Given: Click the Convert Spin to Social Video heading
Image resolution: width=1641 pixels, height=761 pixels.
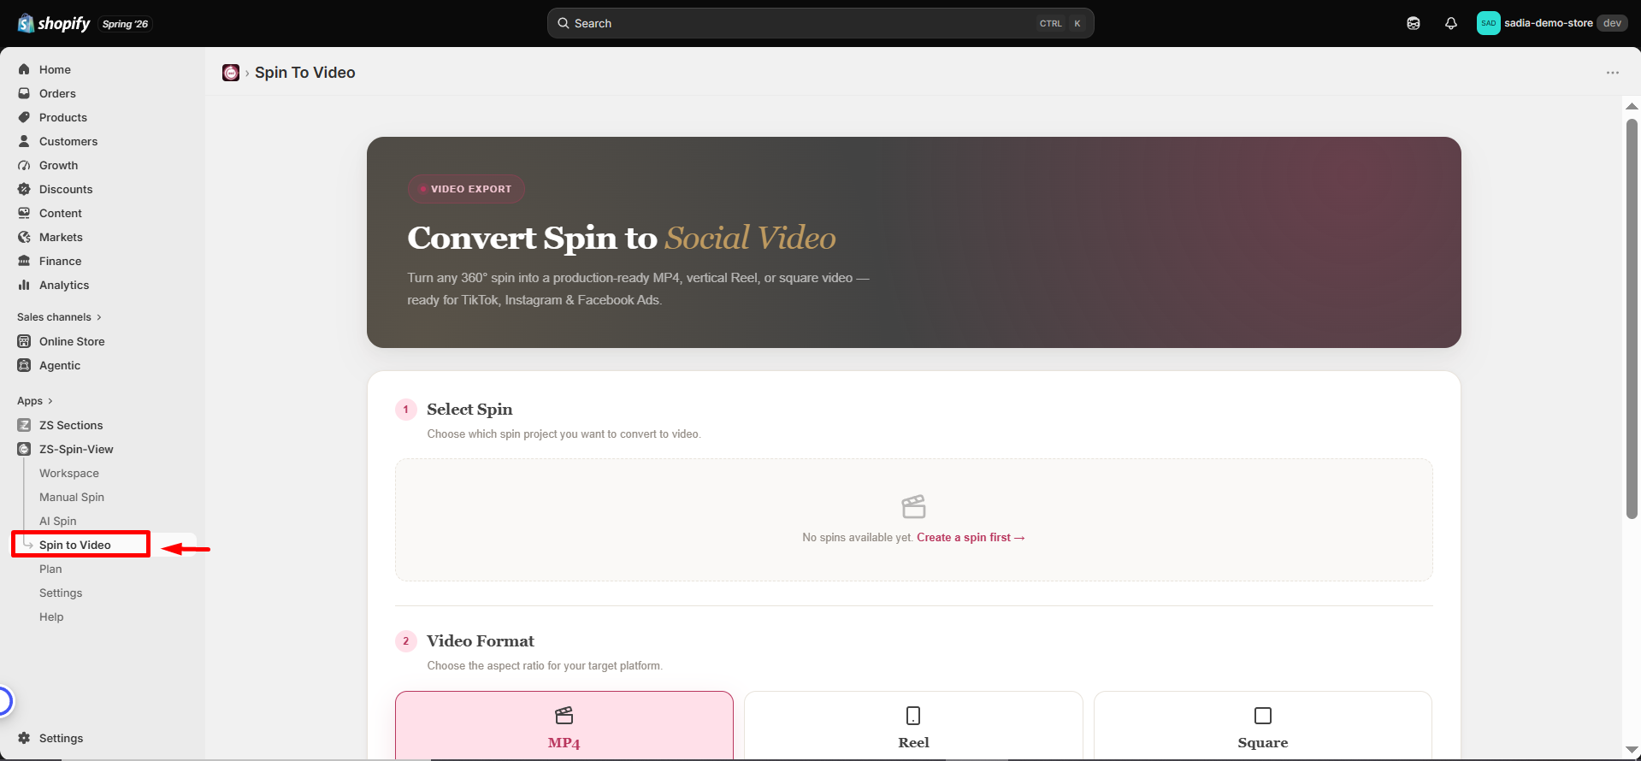Looking at the screenshot, I should (x=622, y=238).
